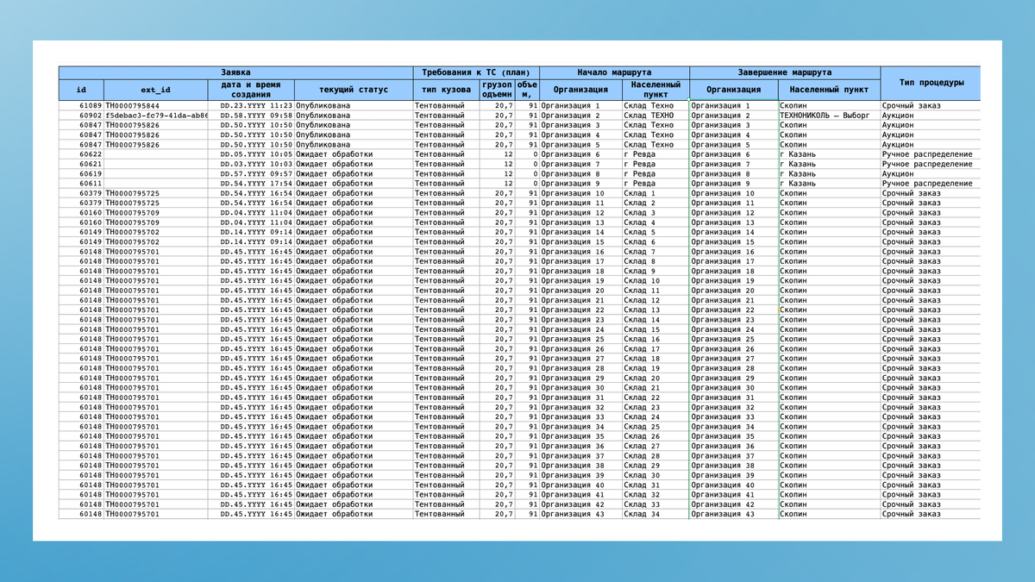The width and height of the screenshot is (1035, 582).
Task: Click the "ext_id" column header
Action: coord(155,90)
